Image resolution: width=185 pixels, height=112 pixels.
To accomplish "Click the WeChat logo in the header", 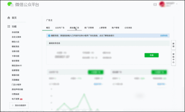I will click(x=10, y=4).
